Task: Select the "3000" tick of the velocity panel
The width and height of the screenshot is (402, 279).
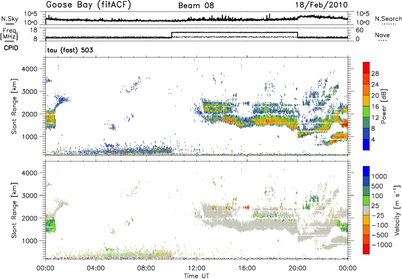Action: coord(30,195)
